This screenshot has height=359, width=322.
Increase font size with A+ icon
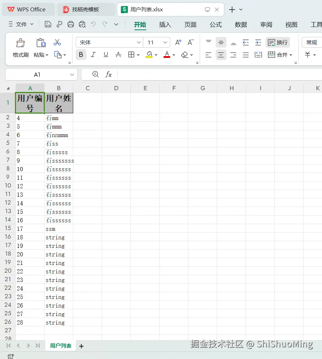(x=178, y=42)
